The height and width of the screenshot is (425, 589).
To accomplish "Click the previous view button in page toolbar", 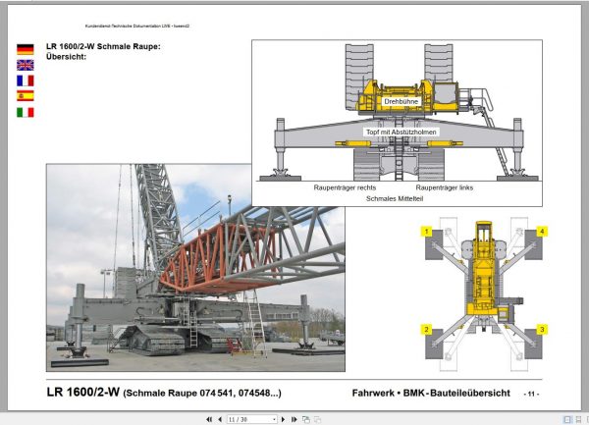I will (306, 419).
